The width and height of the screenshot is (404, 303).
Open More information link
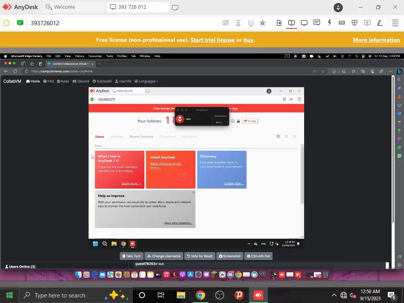tap(376, 40)
